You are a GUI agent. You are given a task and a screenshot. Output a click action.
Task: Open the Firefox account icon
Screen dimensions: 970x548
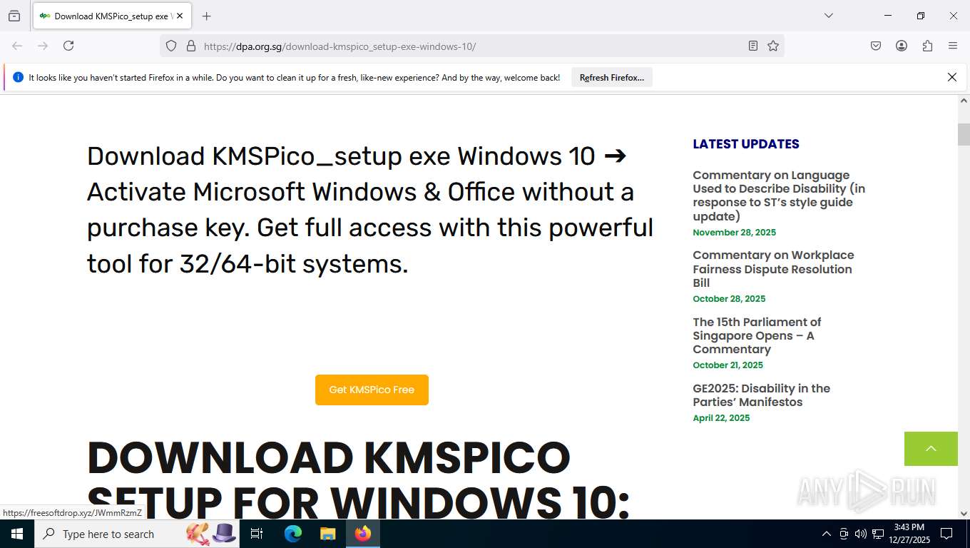click(x=902, y=46)
